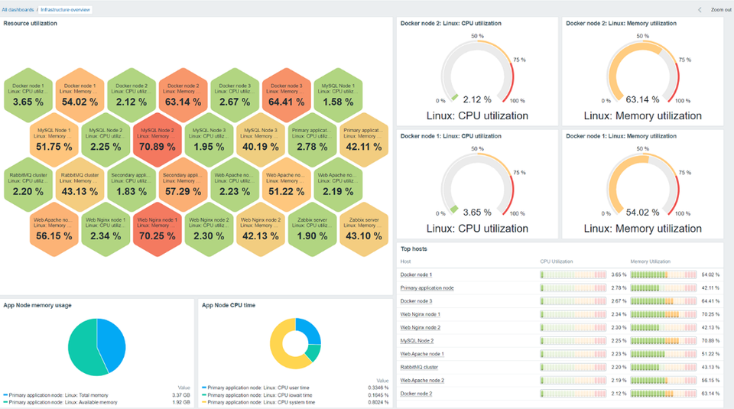Select the Web Nginx node 2 CPU 2.30 % hexagon
734x409 pixels.
coord(209,229)
